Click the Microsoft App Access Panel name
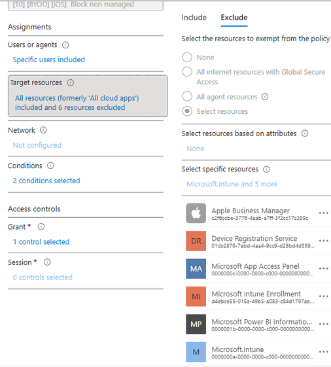Viewport: 331px width, 367px height. (x=255, y=266)
